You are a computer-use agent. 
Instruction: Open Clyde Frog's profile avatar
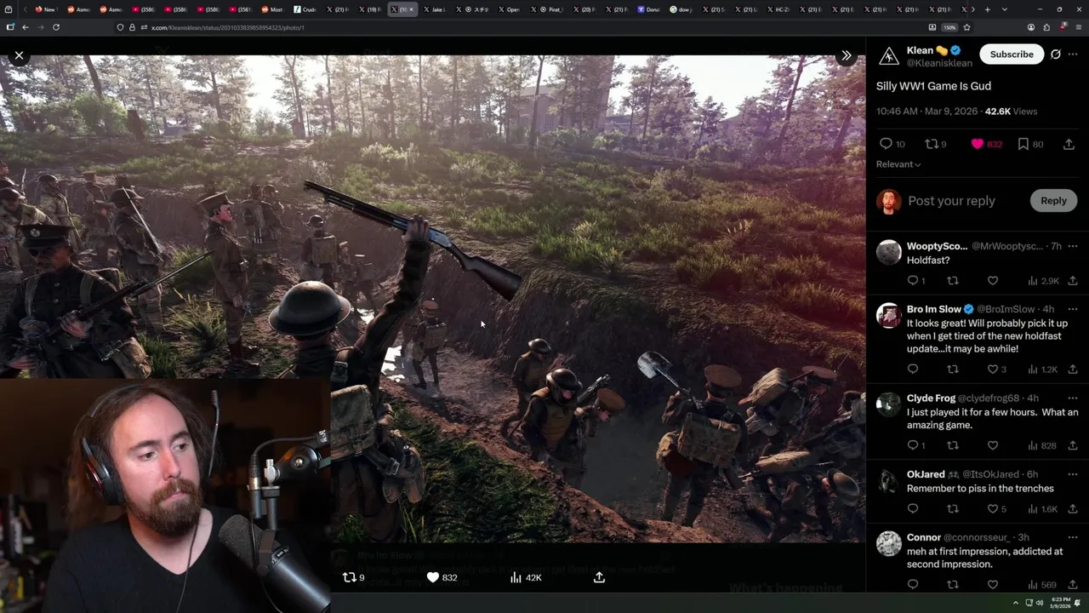click(888, 404)
